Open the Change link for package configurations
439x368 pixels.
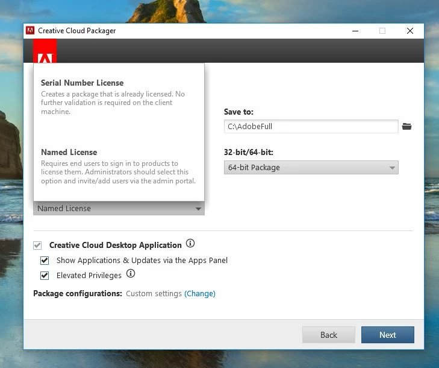pos(199,294)
